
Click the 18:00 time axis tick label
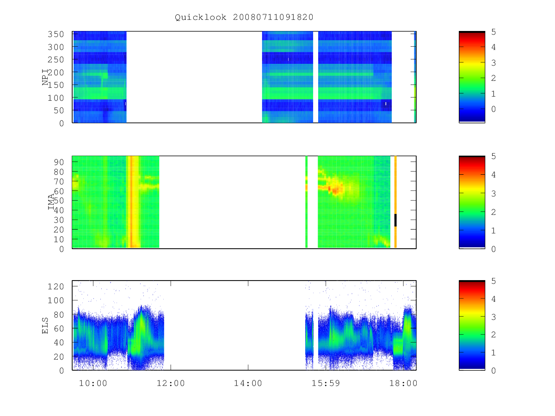coord(404,383)
